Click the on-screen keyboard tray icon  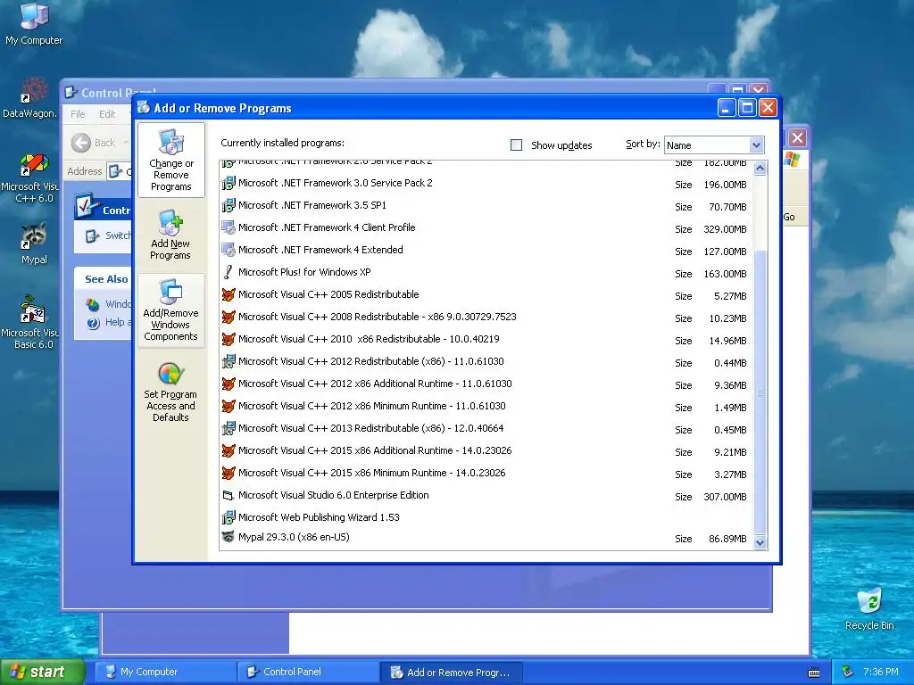pos(814,673)
